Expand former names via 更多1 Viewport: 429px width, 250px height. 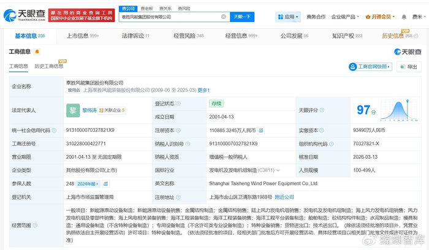tap(204, 90)
